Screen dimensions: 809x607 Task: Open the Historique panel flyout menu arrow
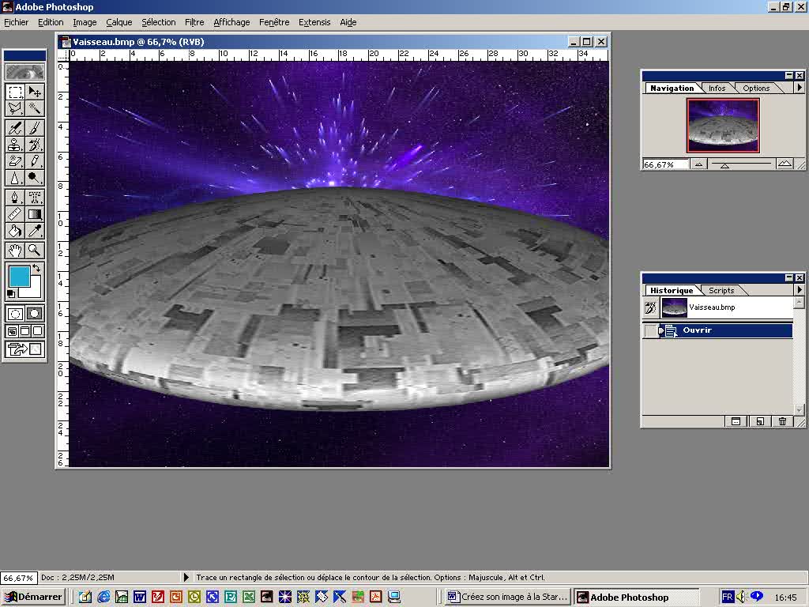[x=800, y=290]
